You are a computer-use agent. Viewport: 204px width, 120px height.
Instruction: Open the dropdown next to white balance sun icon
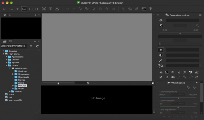point(183,50)
